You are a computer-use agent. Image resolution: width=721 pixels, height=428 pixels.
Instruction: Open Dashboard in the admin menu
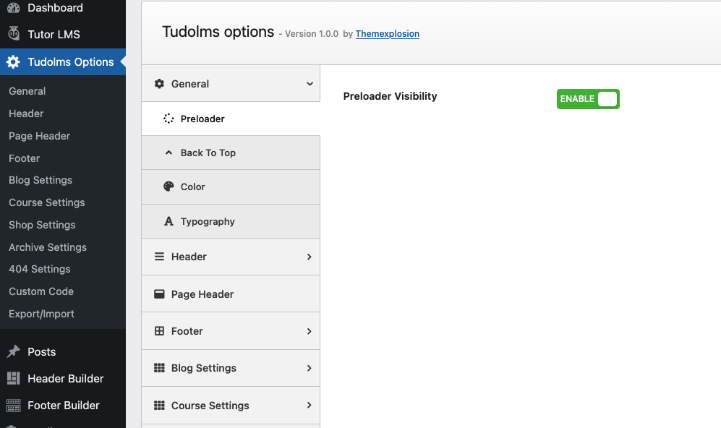(x=55, y=8)
